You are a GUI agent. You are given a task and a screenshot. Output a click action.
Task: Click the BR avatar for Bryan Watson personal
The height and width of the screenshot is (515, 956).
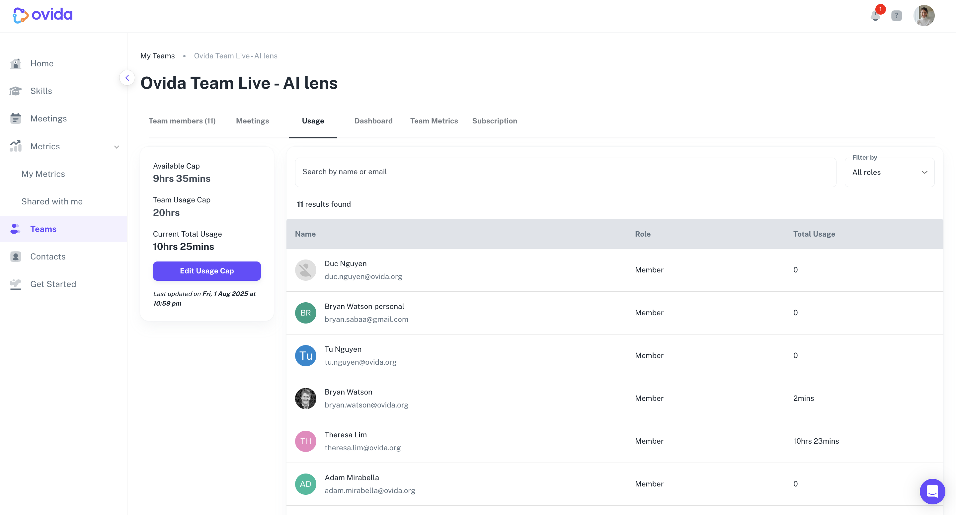click(x=305, y=313)
